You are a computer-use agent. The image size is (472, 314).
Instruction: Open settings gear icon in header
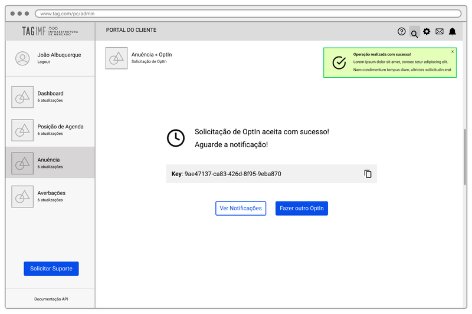(x=427, y=31)
